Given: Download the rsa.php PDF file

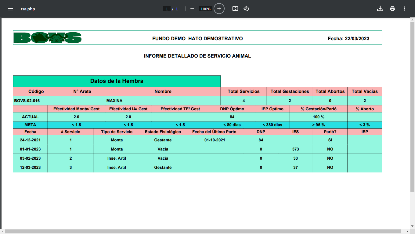Looking at the screenshot, I should [380, 9].
